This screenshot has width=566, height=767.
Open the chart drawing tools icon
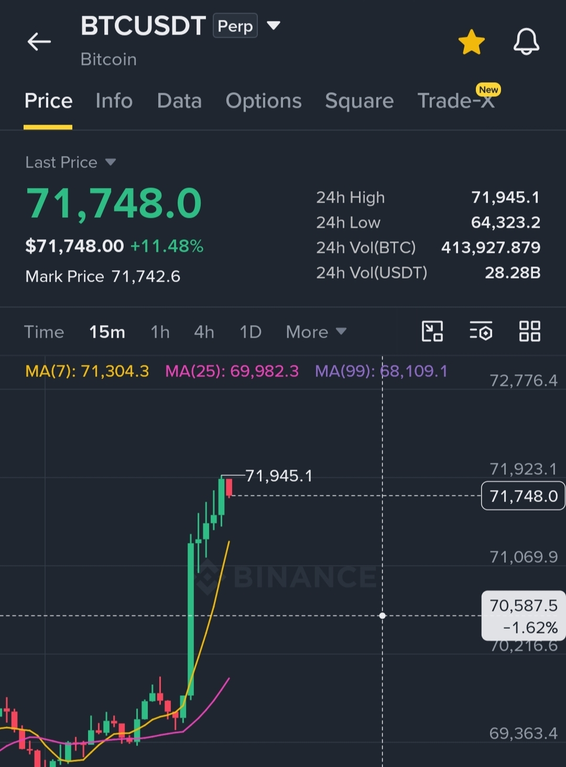coord(432,331)
